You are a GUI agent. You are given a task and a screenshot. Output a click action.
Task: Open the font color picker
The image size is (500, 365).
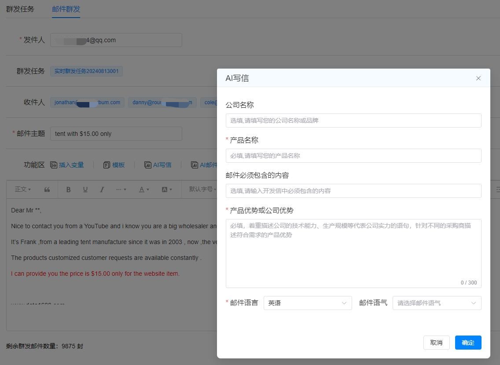point(144,190)
